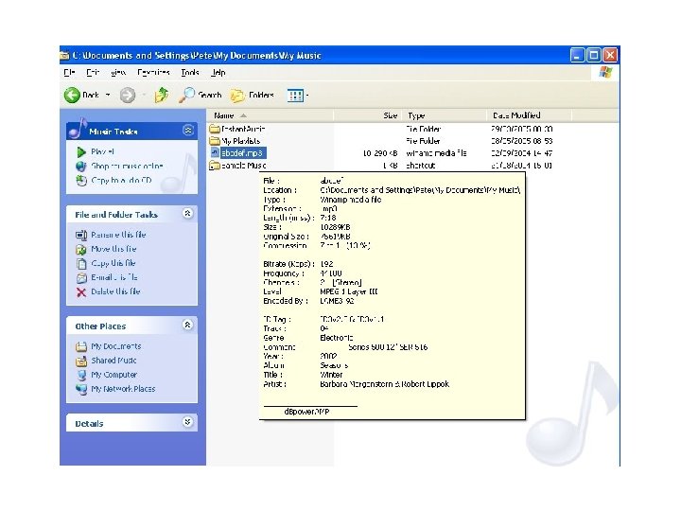Expand the Details panel

point(187,422)
